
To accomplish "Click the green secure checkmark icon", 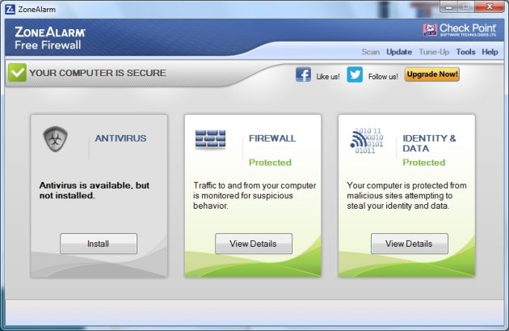I will (x=17, y=73).
